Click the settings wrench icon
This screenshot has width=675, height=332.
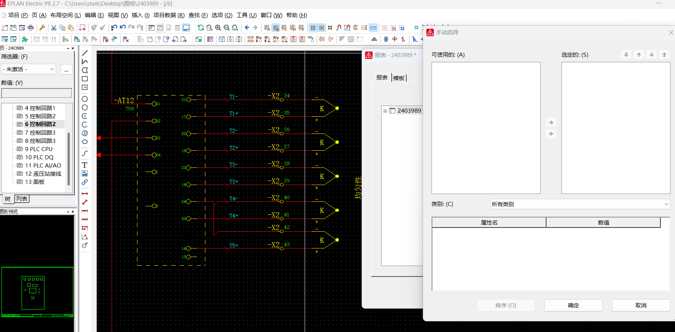tap(42, 28)
